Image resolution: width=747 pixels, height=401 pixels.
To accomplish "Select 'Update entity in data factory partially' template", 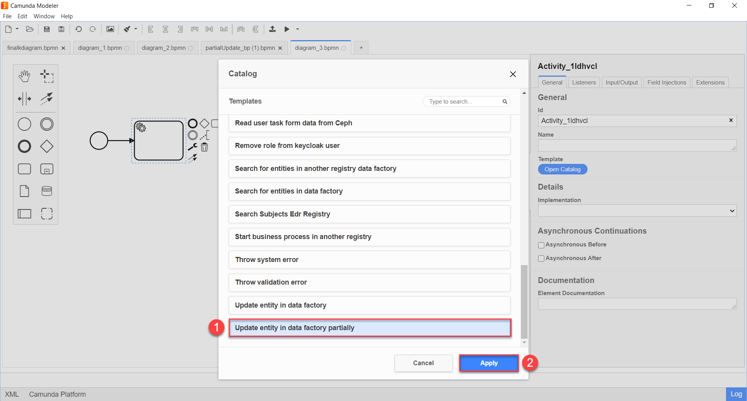I will 370,328.
